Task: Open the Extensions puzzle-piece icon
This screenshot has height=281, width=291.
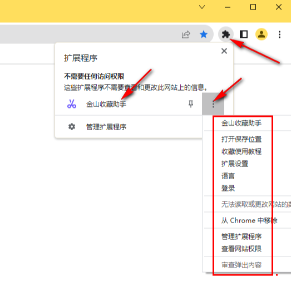Action: [x=226, y=34]
